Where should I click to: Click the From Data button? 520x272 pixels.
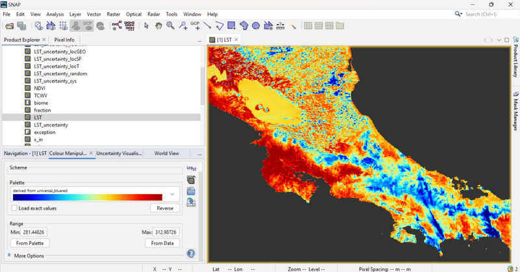tap(162, 243)
